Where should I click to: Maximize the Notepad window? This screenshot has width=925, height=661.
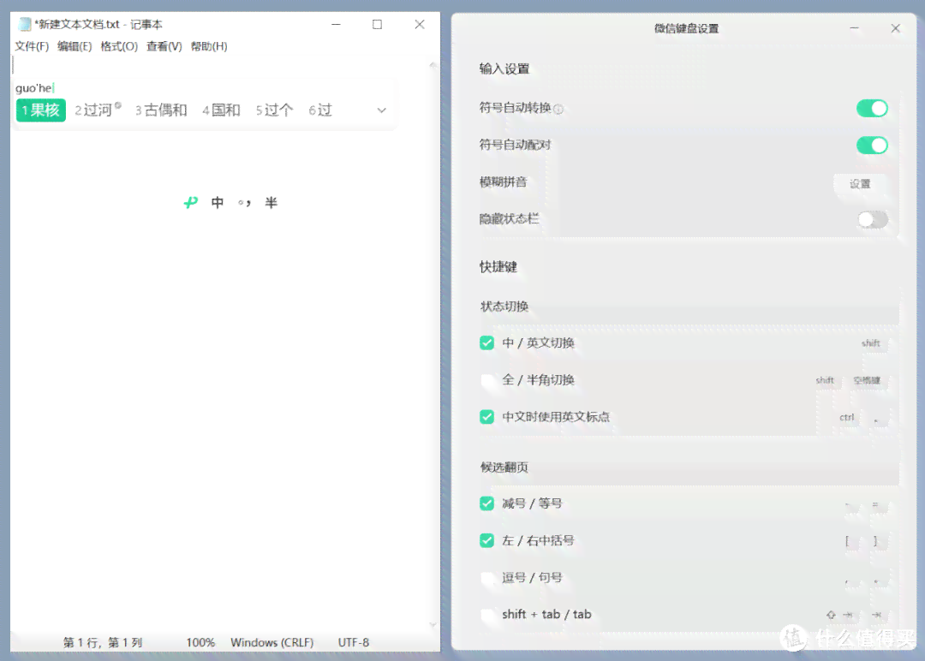point(378,24)
